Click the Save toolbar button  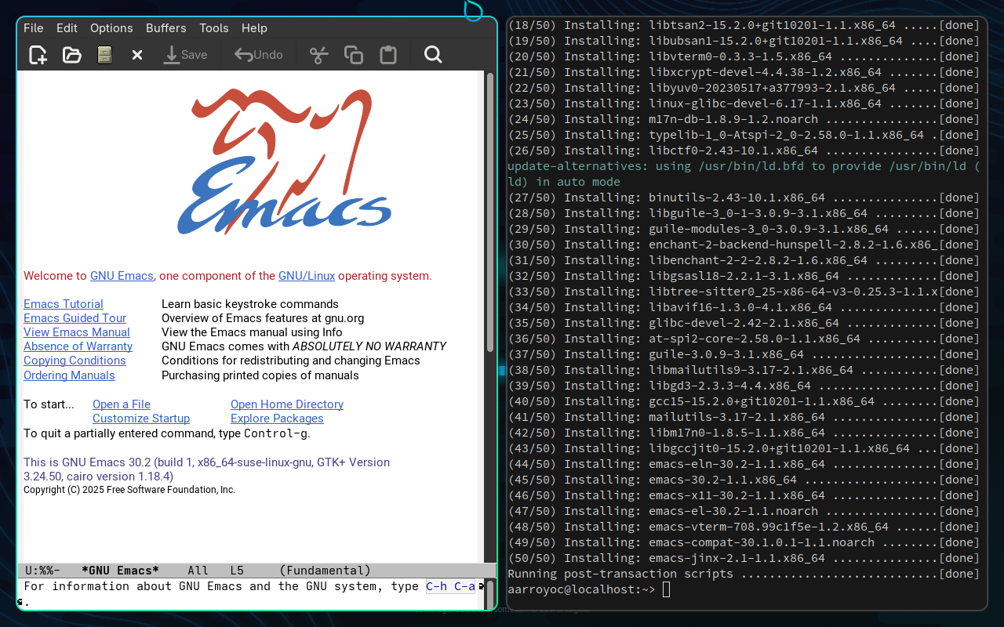click(185, 55)
